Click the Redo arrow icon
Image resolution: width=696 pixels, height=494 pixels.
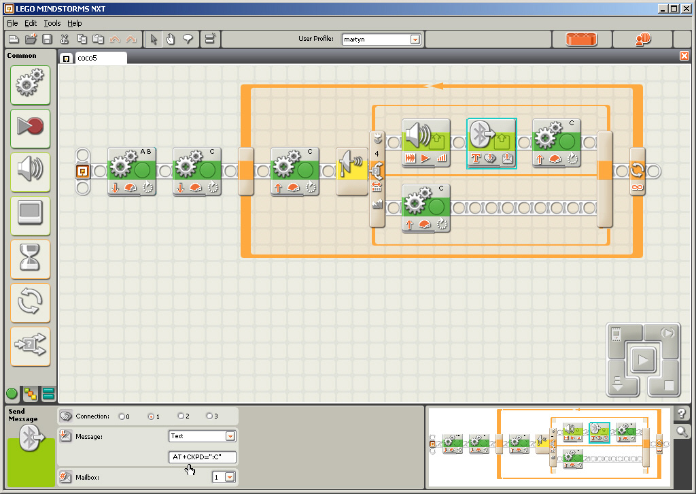131,39
